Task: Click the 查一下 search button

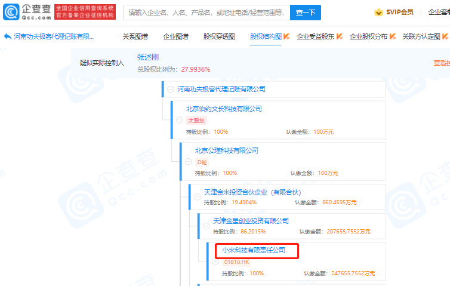Action: (x=306, y=13)
